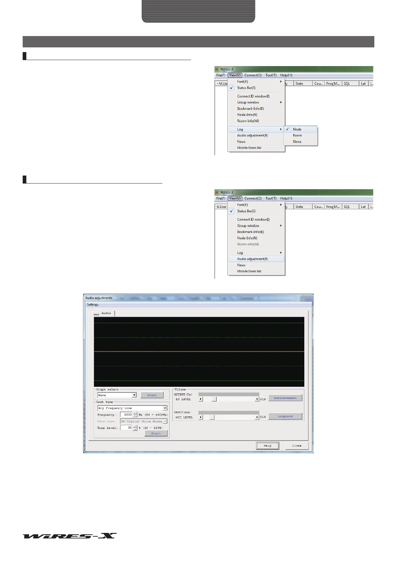Click State column header in upper window
The image size is (397, 562).
click(303, 83)
